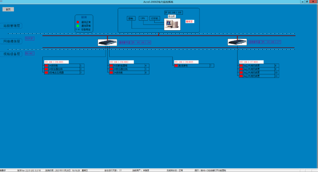Switch to the 站控管理层 layer
The image size is (318, 172).
[x=12, y=26]
